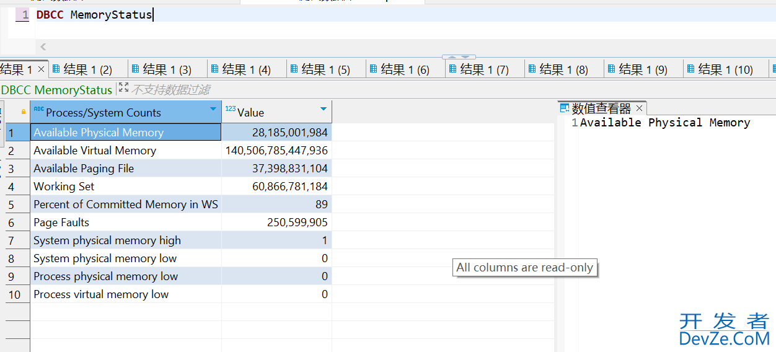Screen dimensions: 776x352
Task: Select the Available Paging File cell
Action: (x=126, y=168)
